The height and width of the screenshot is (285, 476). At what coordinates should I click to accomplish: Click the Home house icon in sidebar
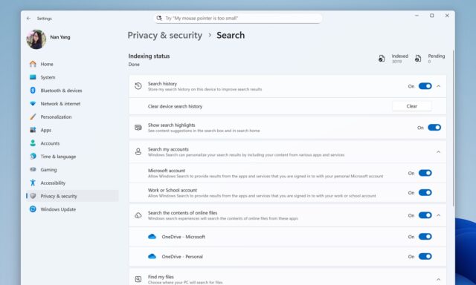pos(33,64)
